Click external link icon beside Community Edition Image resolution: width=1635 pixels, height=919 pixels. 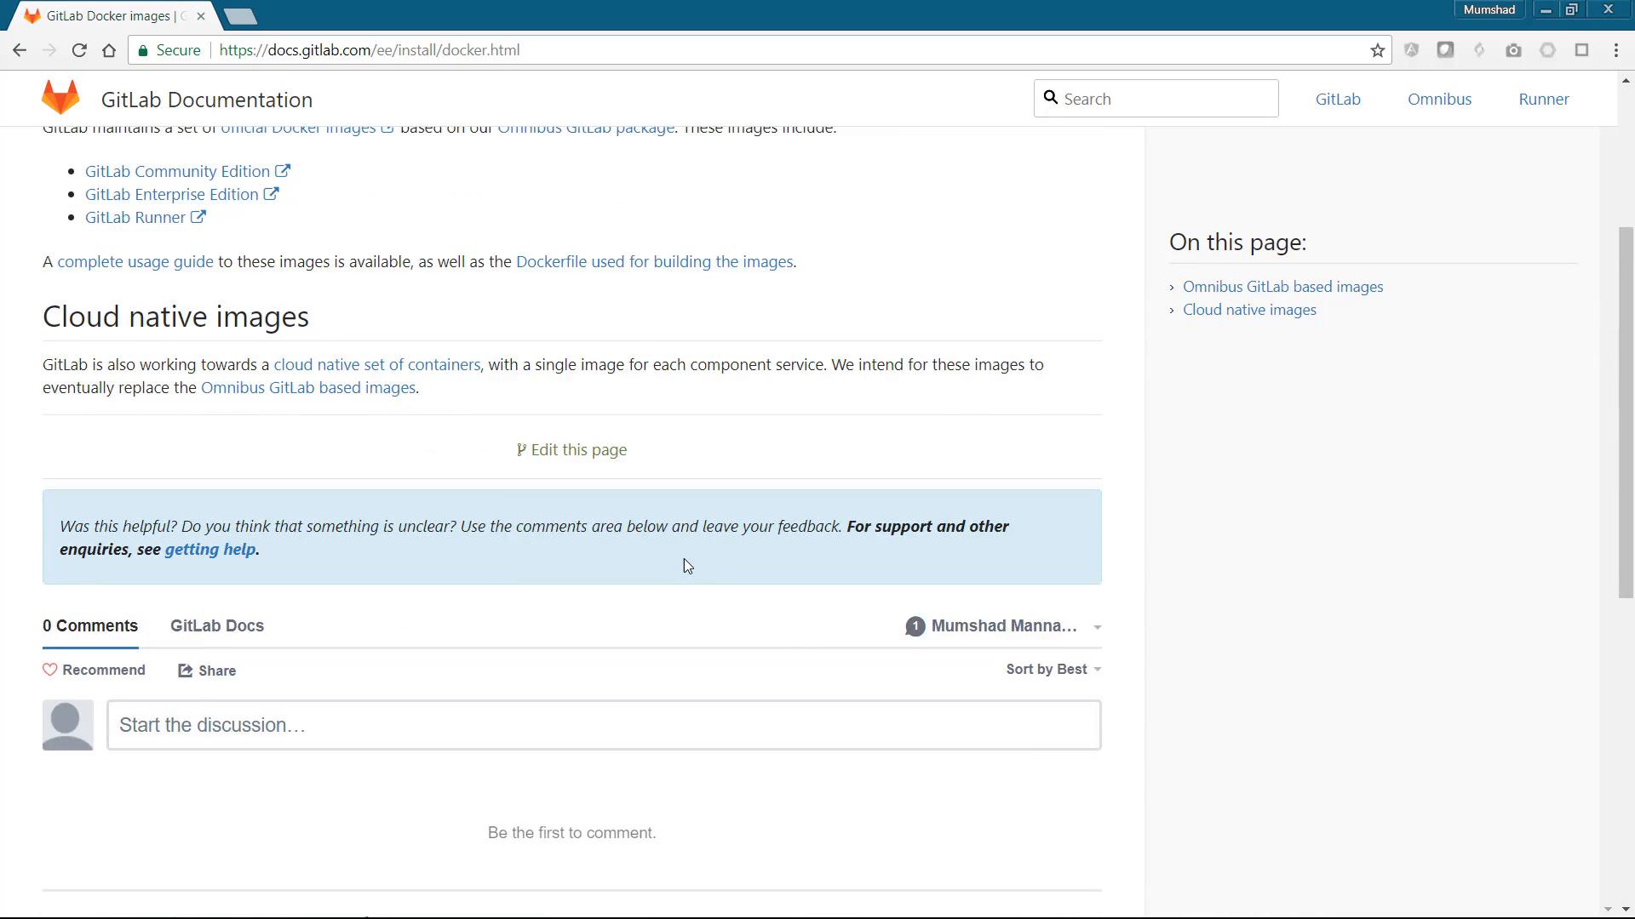pyautogui.click(x=283, y=171)
